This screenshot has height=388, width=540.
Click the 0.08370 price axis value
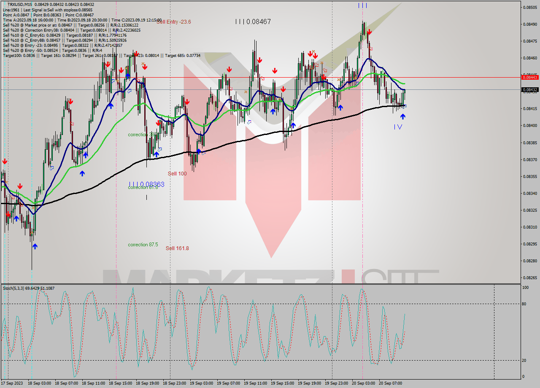530,159
